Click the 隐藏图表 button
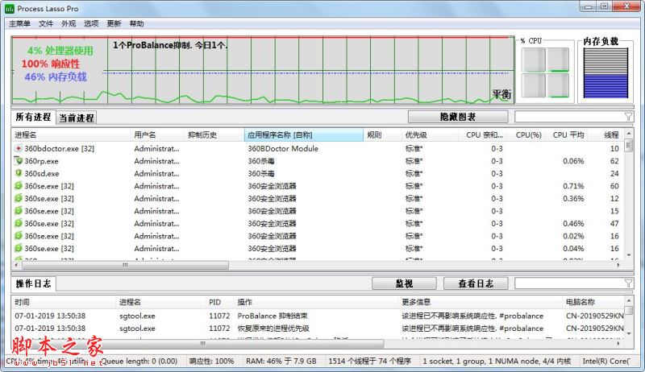645x372 pixels. click(x=458, y=117)
